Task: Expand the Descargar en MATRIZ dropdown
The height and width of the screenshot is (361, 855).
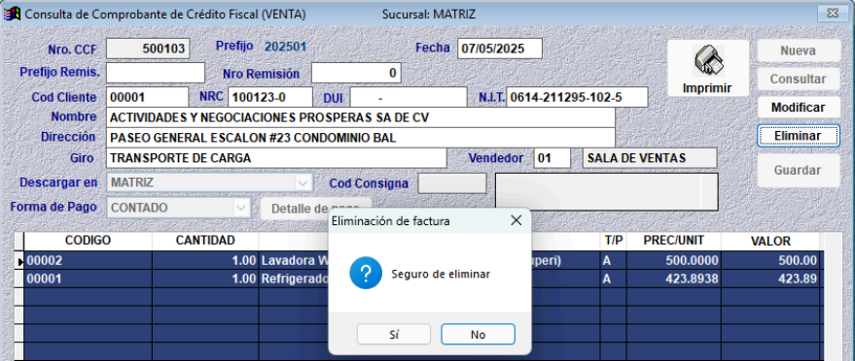Action: 303,182
